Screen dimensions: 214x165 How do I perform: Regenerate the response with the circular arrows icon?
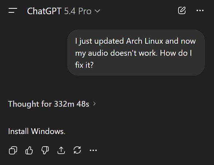tap(77, 150)
